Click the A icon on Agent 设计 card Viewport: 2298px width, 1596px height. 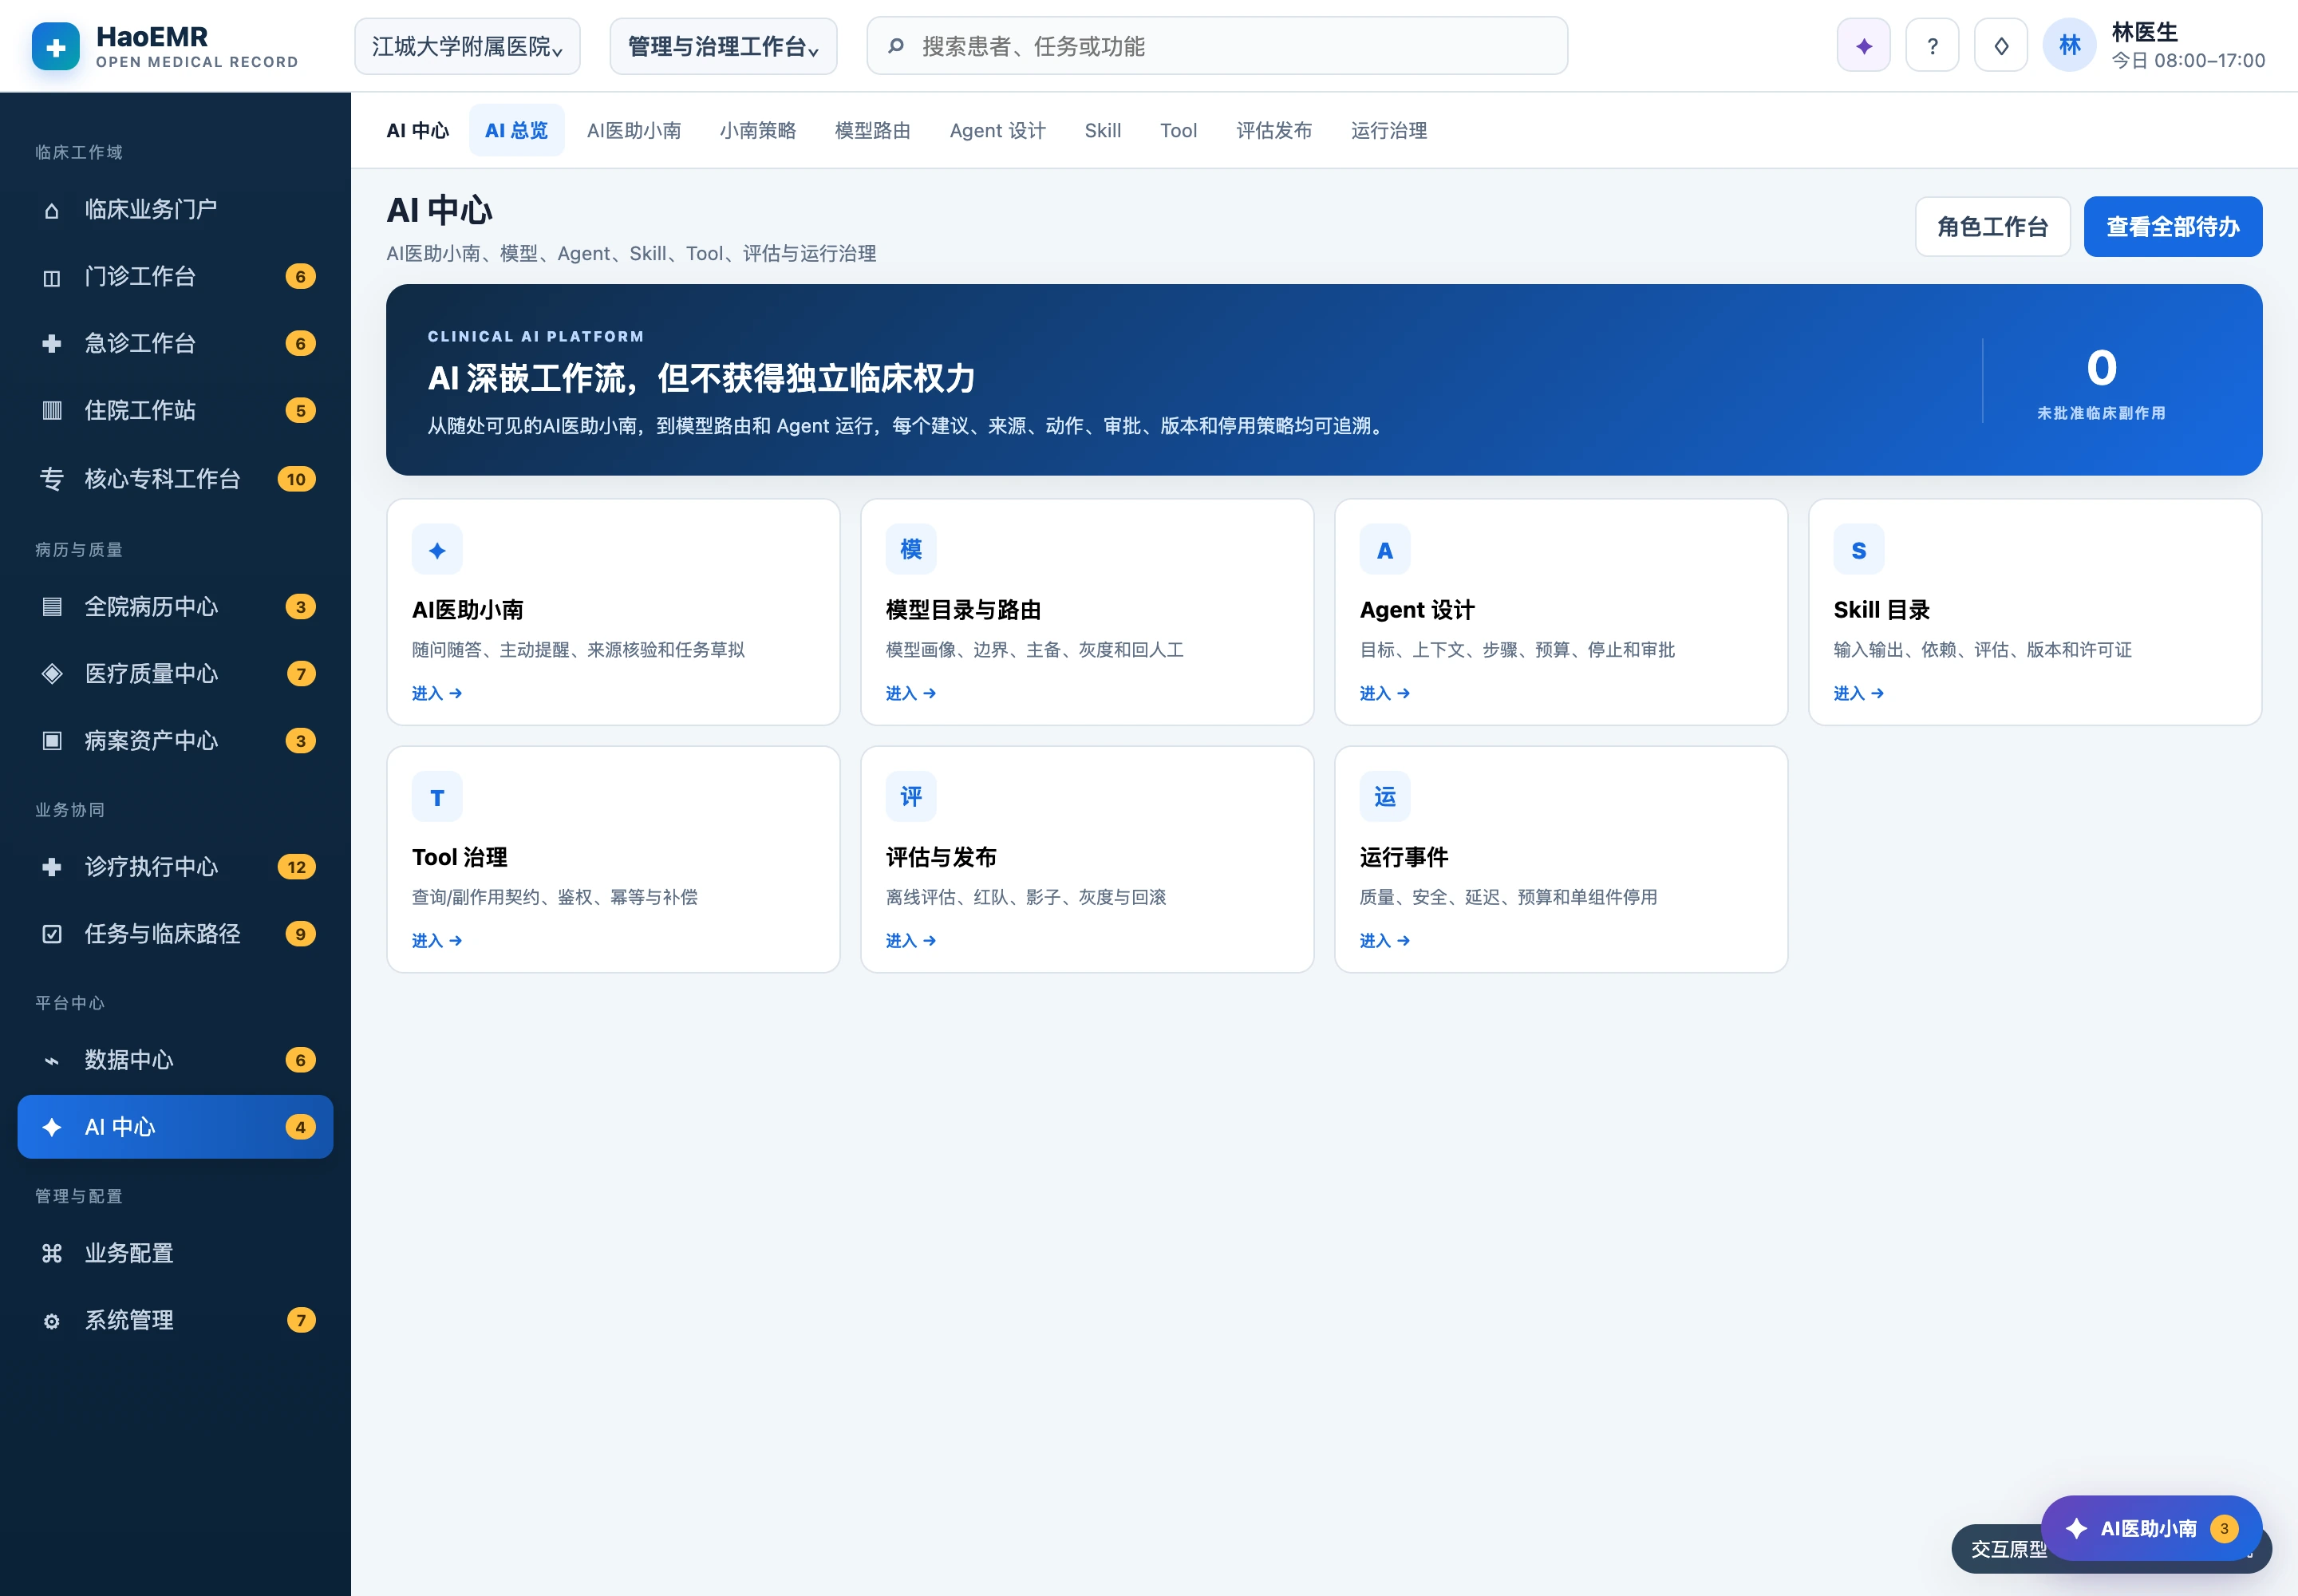coord(1385,550)
